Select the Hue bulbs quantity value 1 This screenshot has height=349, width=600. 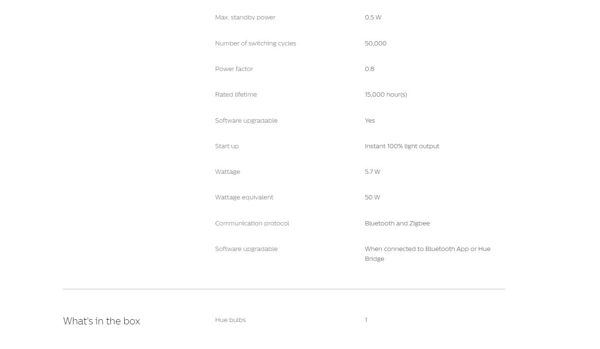[366, 320]
